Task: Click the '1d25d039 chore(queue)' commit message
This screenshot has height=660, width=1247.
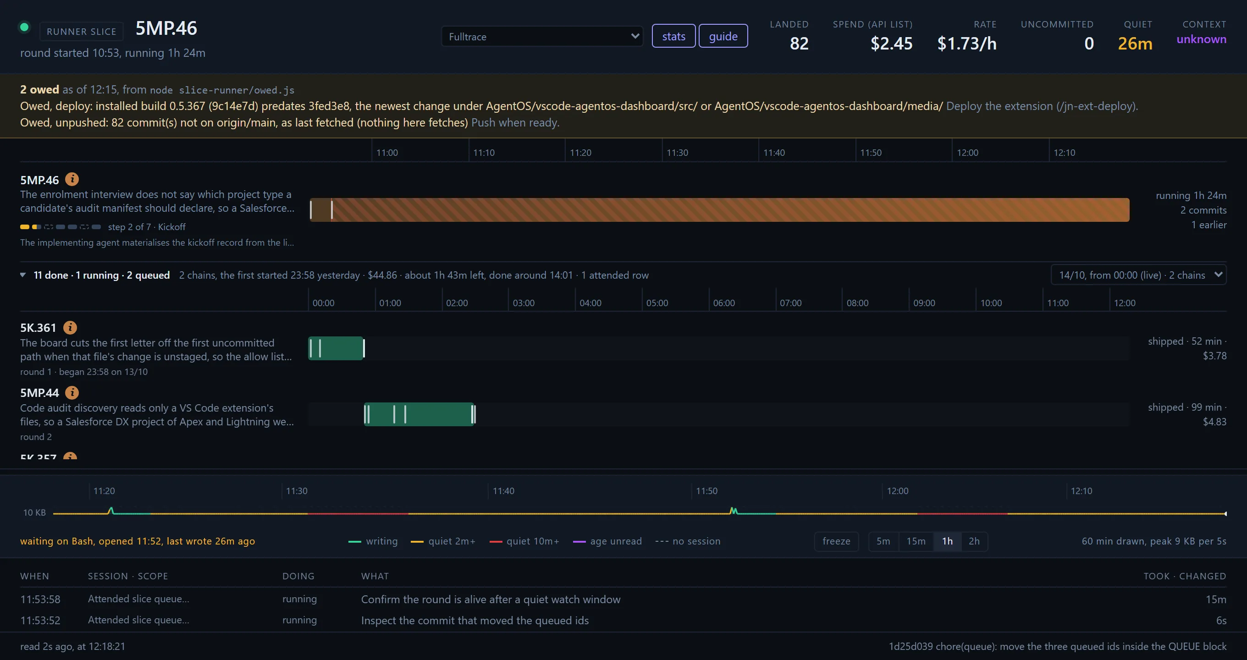Action: tap(1057, 646)
